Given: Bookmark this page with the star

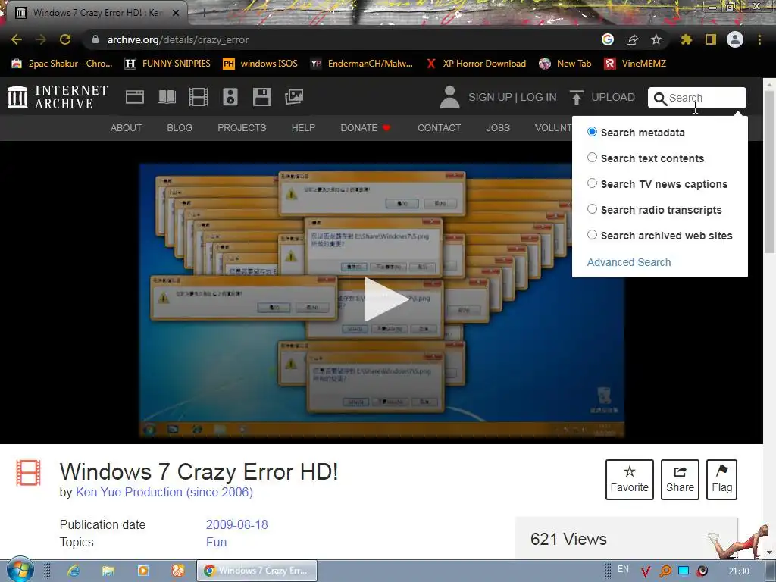Looking at the screenshot, I should (656, 39).
